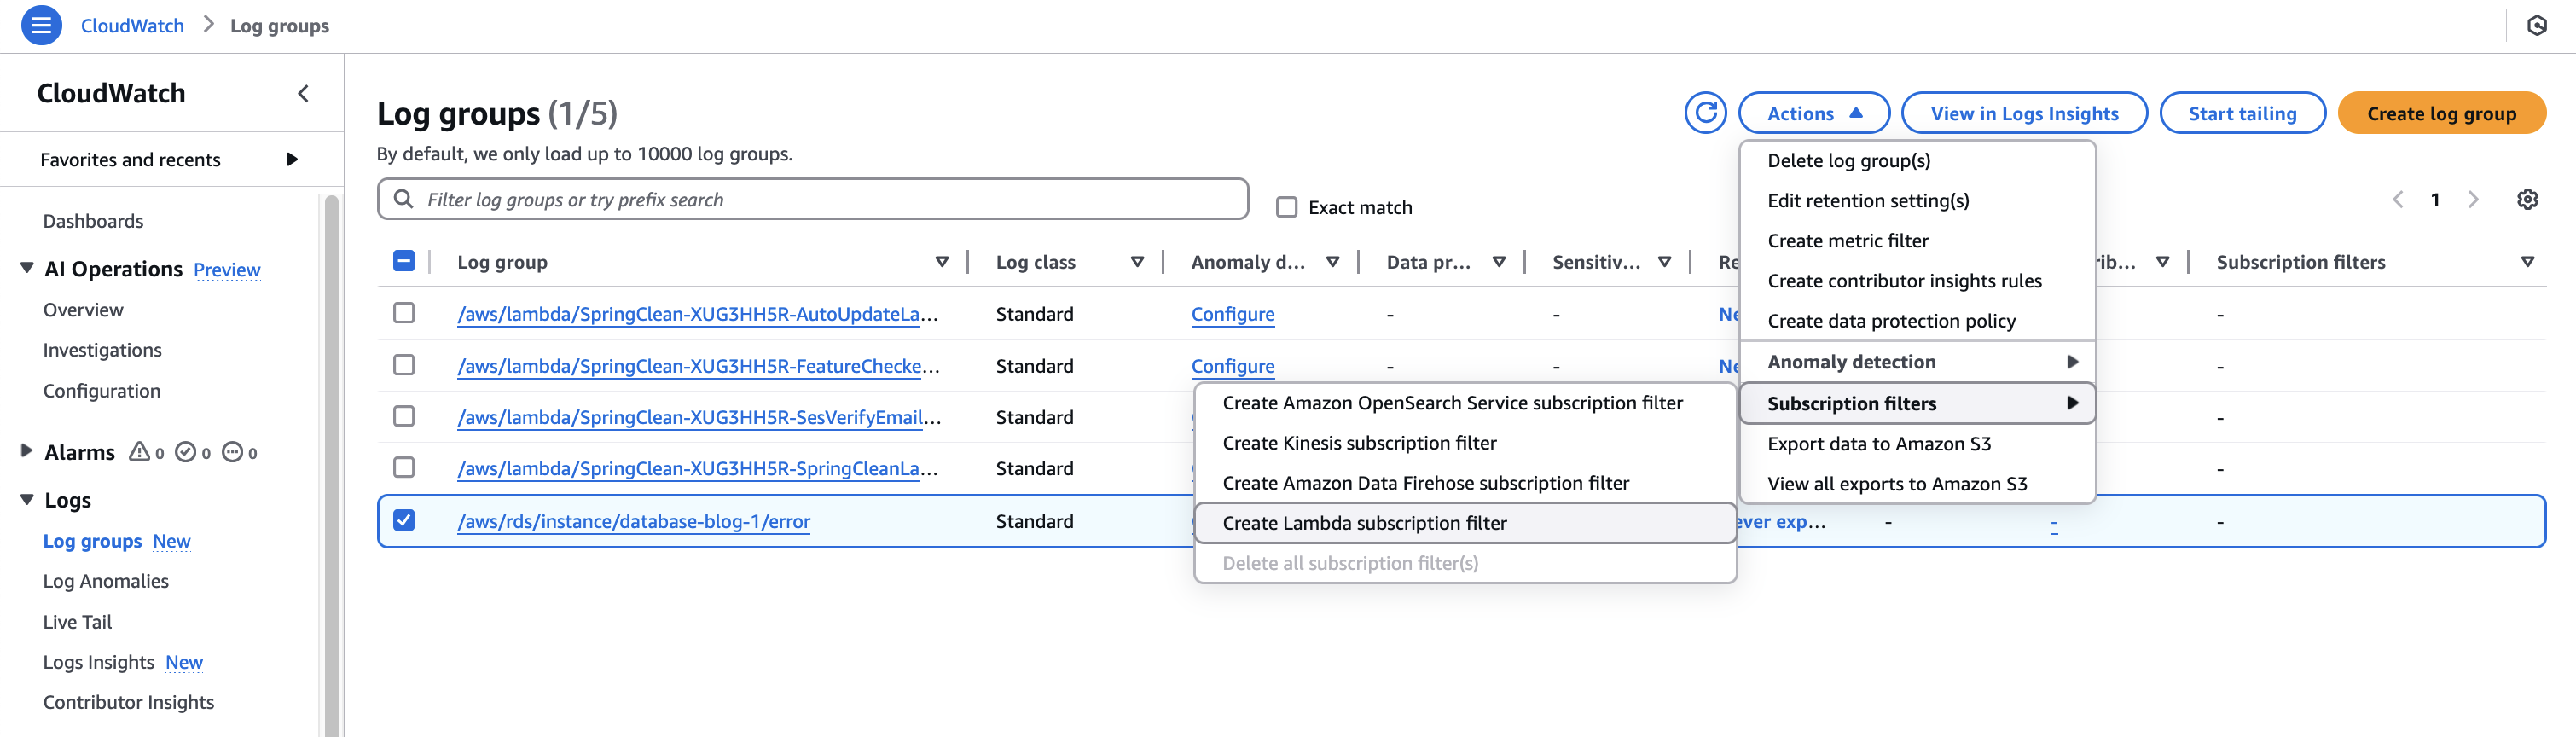Click the hexagon icon in top bar
This screenshot has height=737, width=2576.
(x=2536, y=25)
